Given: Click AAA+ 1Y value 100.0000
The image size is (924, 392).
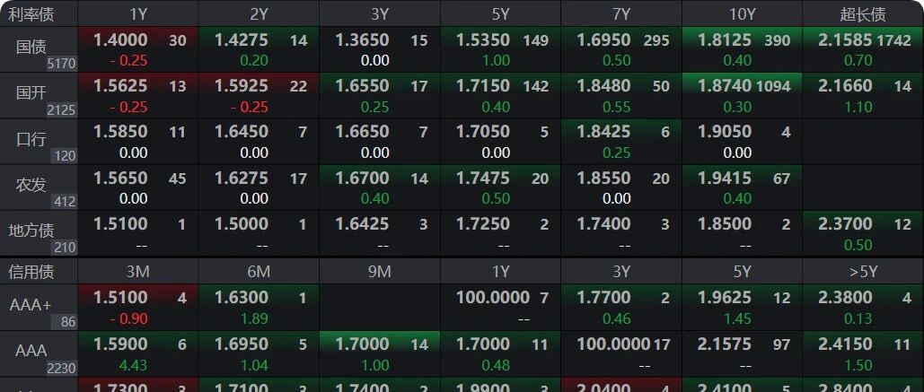Looking at the screenshot, I should (x=493, y=298).
